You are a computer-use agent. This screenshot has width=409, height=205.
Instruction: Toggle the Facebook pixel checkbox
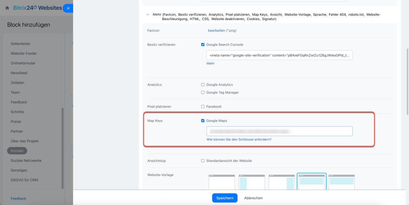(x=203, y=107)
